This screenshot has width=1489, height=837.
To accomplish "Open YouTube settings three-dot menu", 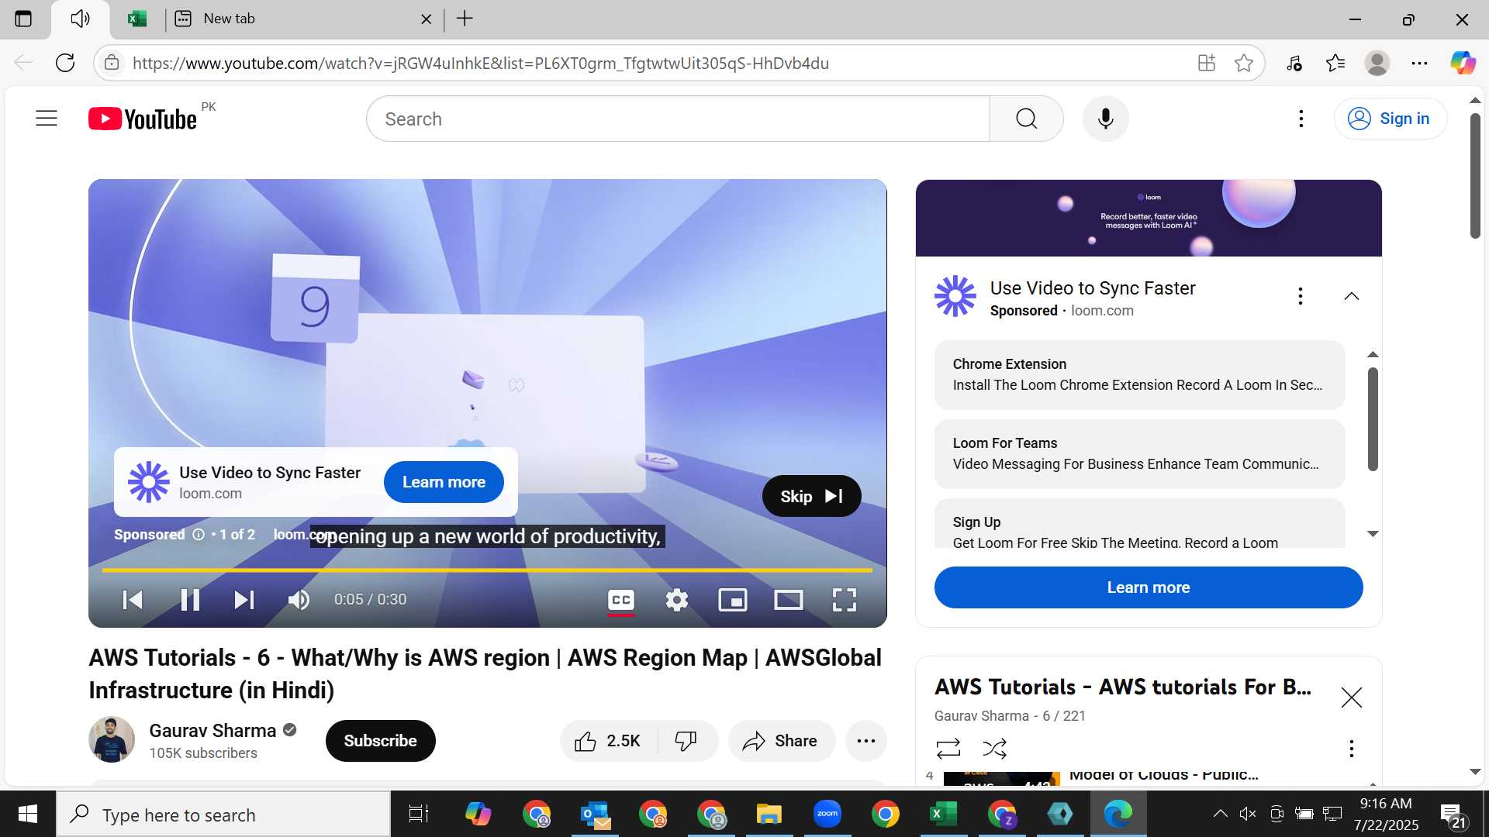I will pos(1301,119).
